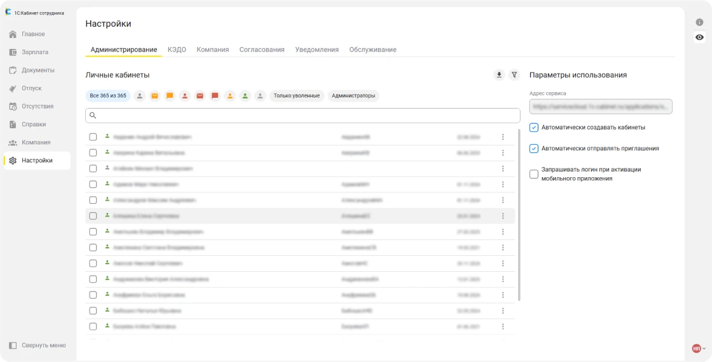Expand the user profile menu at bottom right
Screen dimensions: 712x362
click(699, 348)
